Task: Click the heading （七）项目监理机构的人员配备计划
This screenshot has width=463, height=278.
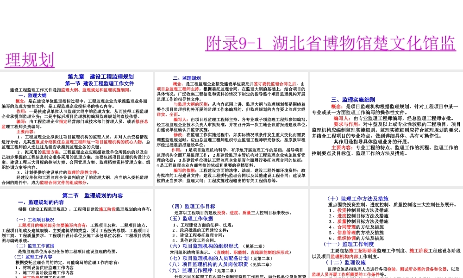Action: tap(208, 258)
